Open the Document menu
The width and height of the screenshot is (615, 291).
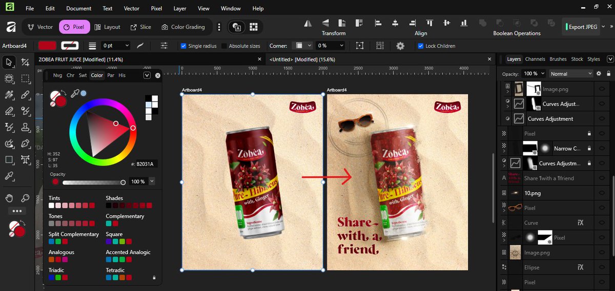[79, 8]
